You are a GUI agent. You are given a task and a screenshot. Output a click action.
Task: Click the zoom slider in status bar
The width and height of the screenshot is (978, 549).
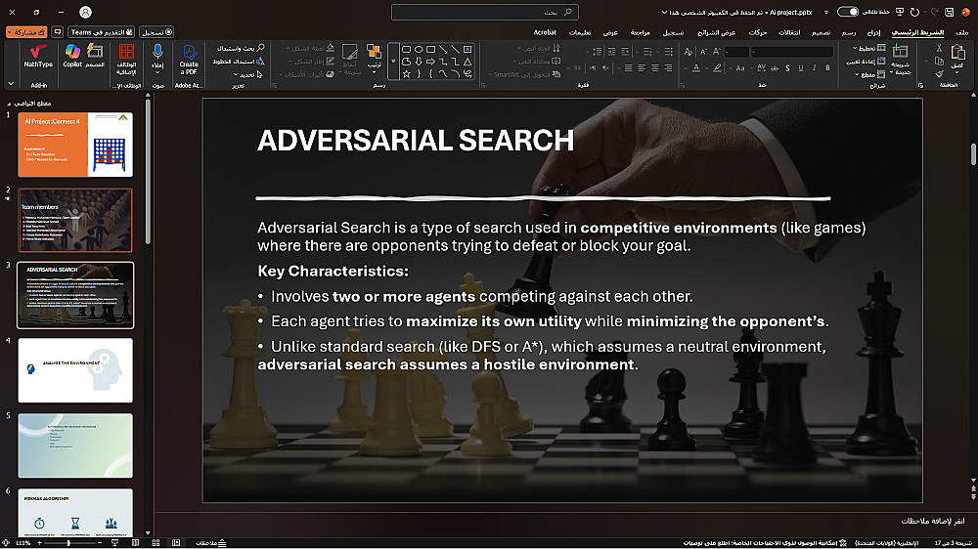coord(68,543)
